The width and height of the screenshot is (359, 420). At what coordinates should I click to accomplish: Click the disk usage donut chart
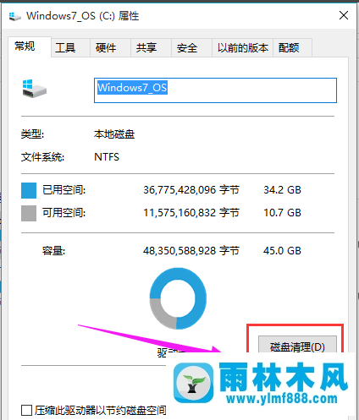coord(178,298)
